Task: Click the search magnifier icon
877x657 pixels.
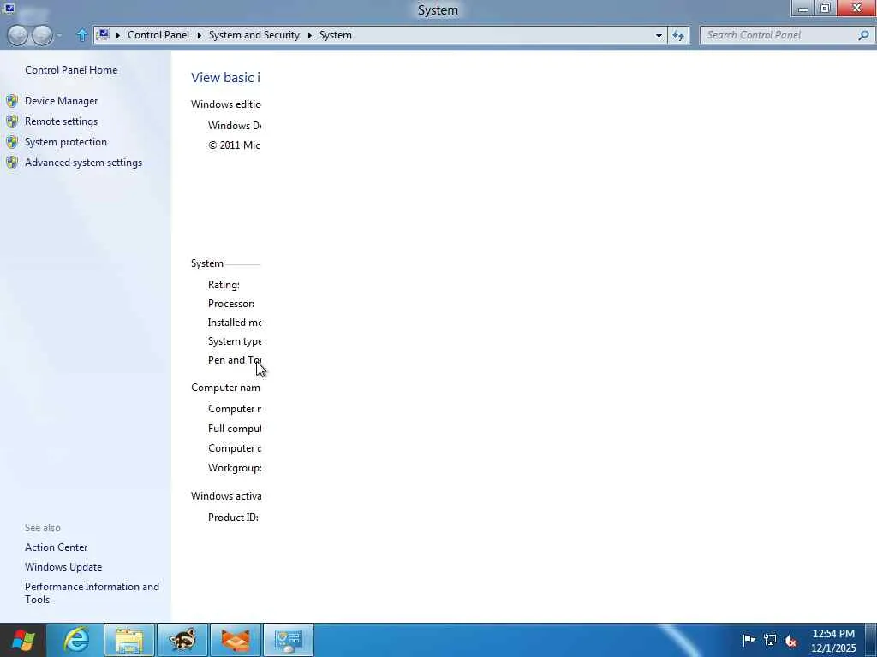Action: point(863,35)
